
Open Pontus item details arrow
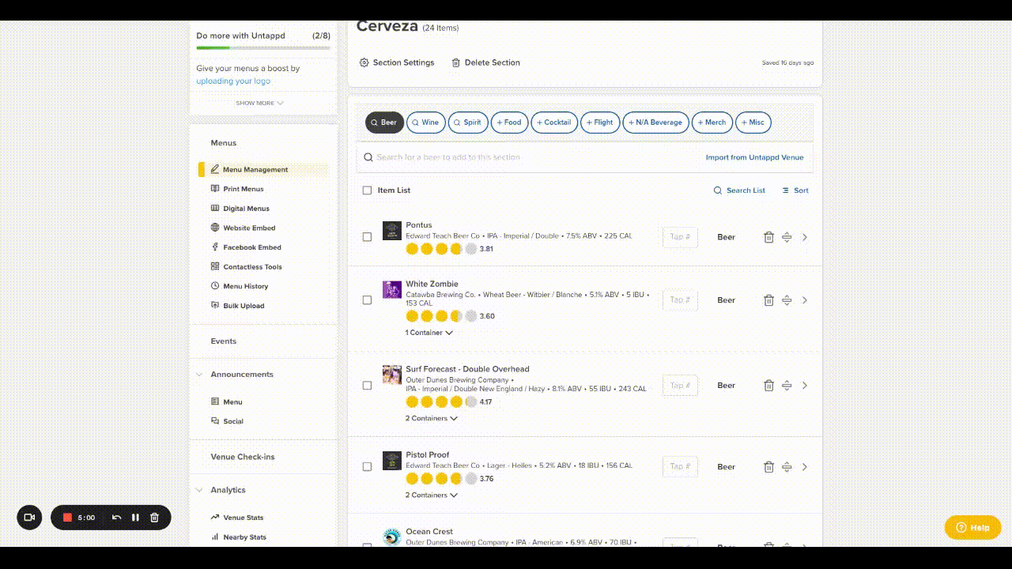[805, 237]
